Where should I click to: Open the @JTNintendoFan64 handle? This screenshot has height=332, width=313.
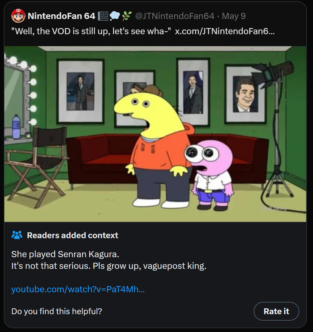(175, 16)
